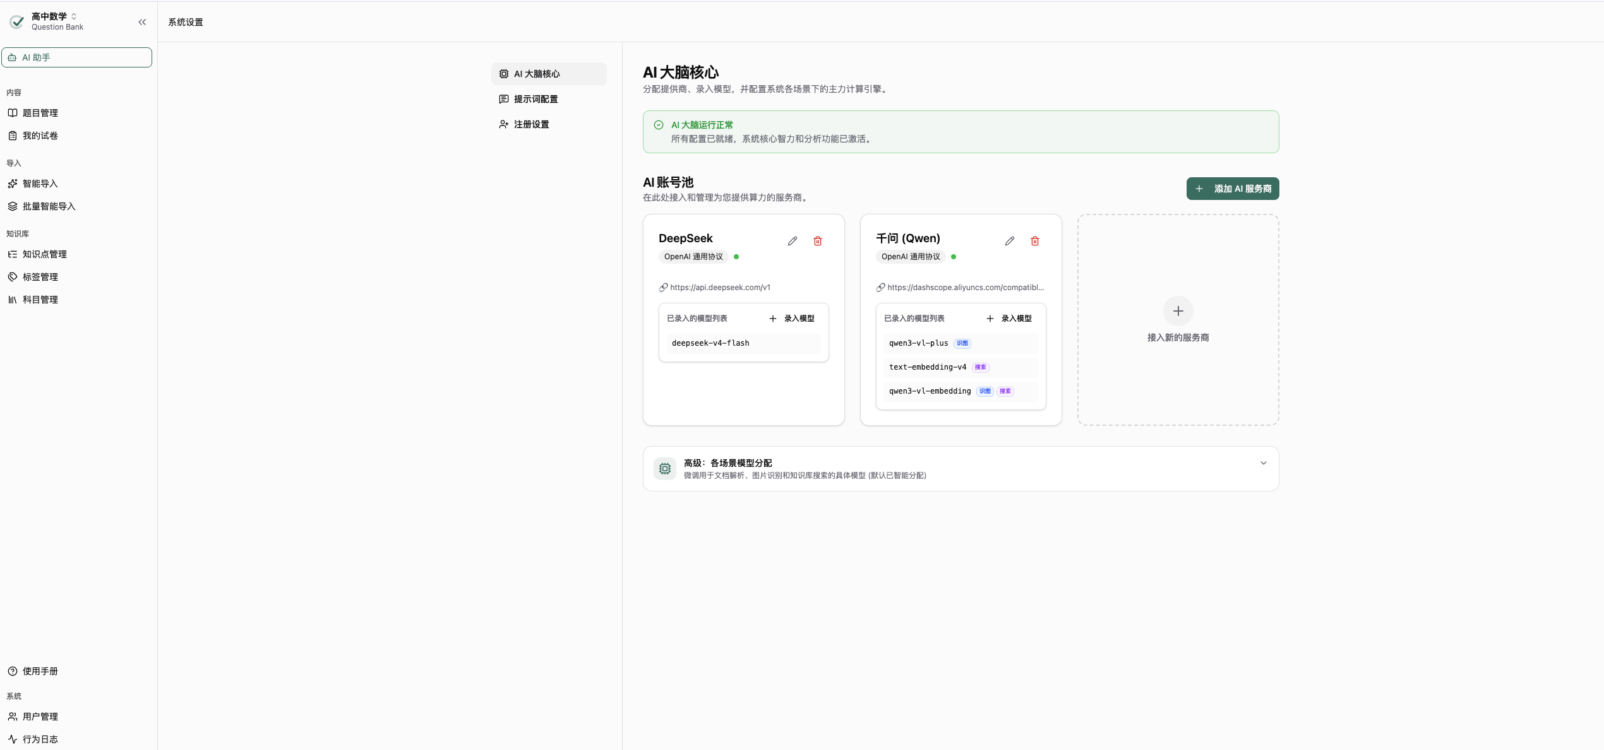Screen dimensions: 1604x750
Task: Click the dashscope.aliyuncs.com URL link
Action: 966,288
